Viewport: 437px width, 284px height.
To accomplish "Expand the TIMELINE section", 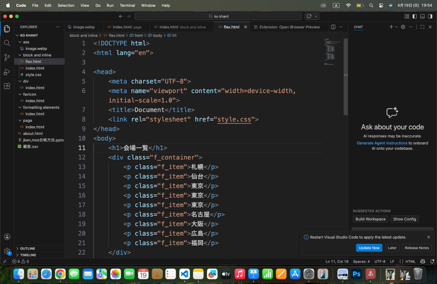I will pos(28,255).
